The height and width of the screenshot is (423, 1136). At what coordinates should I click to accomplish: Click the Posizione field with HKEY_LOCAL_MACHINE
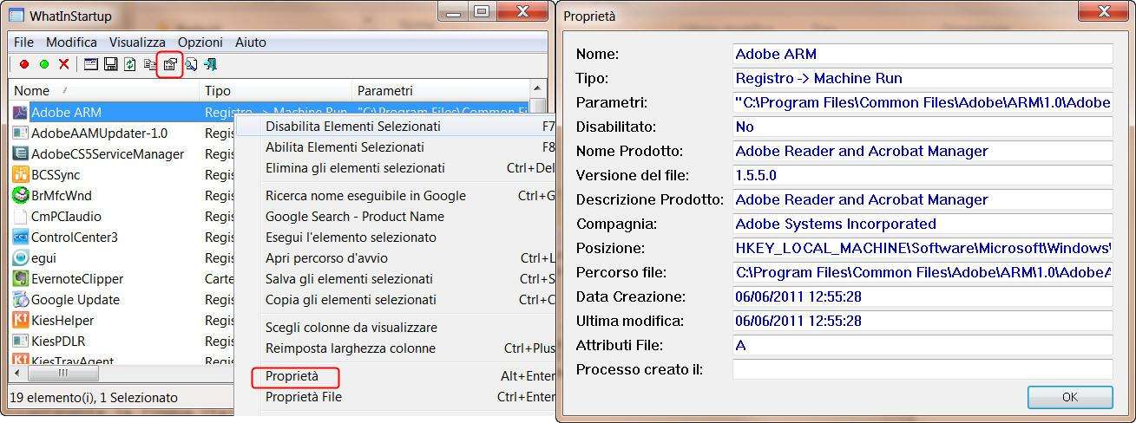click(923, 248)
